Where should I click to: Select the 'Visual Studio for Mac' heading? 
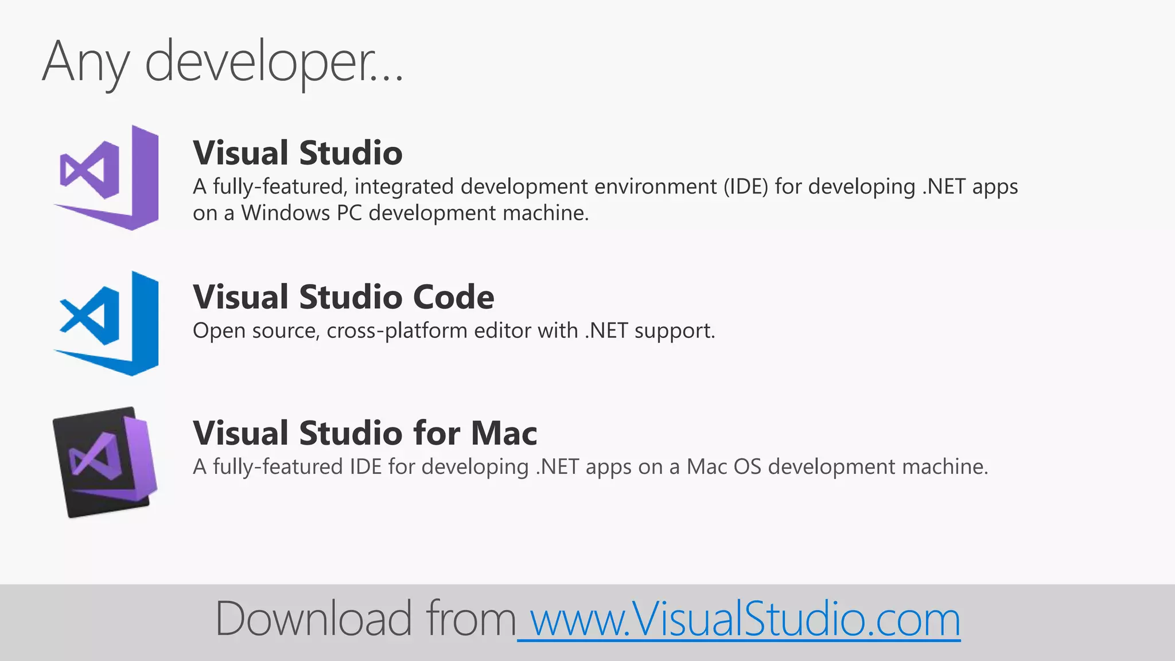[365, 433]
